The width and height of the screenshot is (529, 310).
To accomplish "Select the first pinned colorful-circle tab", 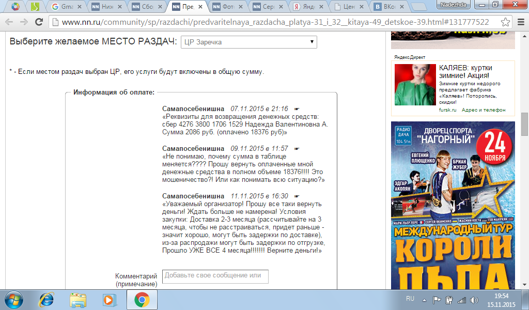I will tap(15, 6).
